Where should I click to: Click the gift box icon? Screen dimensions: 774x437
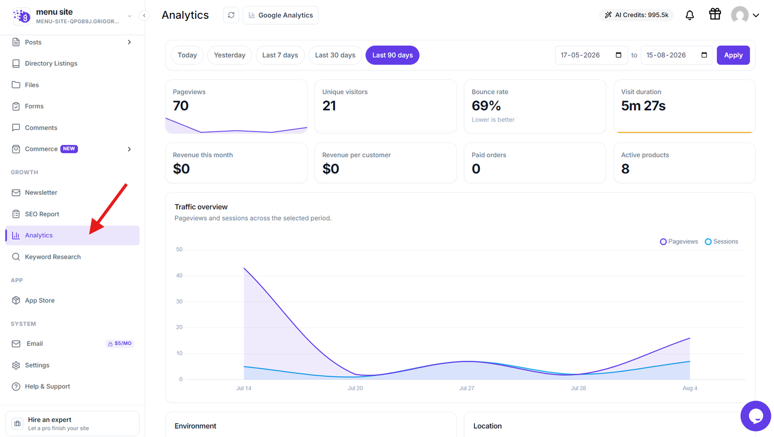(715, 14)
